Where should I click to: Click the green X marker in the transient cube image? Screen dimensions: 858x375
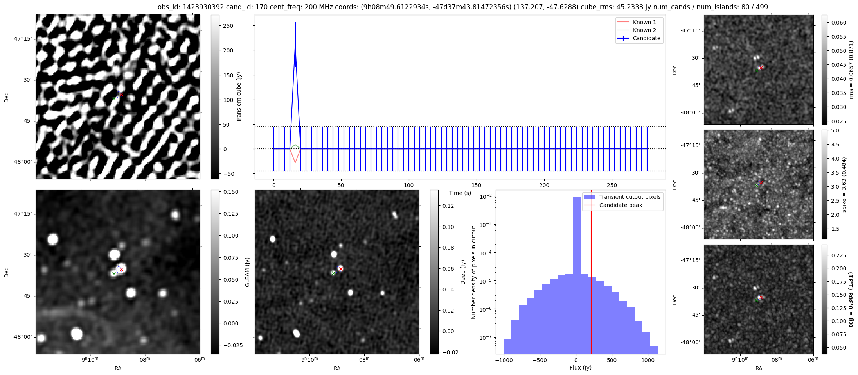(x=114, y=98)
